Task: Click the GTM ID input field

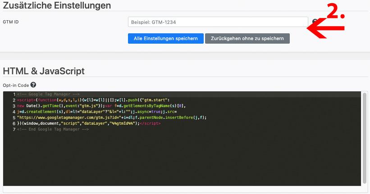Action: (218, 22)
